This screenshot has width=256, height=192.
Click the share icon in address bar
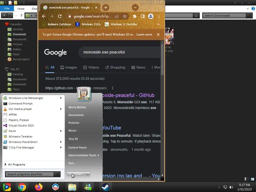tap(117, 16)
